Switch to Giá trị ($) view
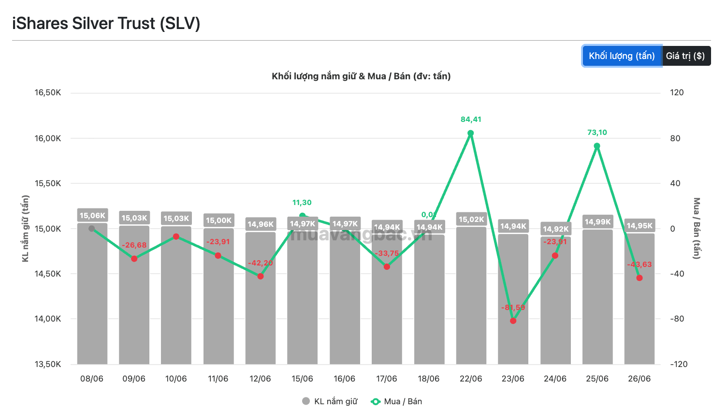The height and width of the screenshot is (411, 727). (x=686, y=56)
